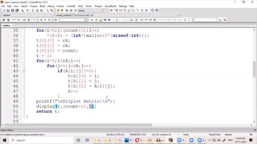
Task: Click the Cut scissors icon
Action: click(33, 10)
